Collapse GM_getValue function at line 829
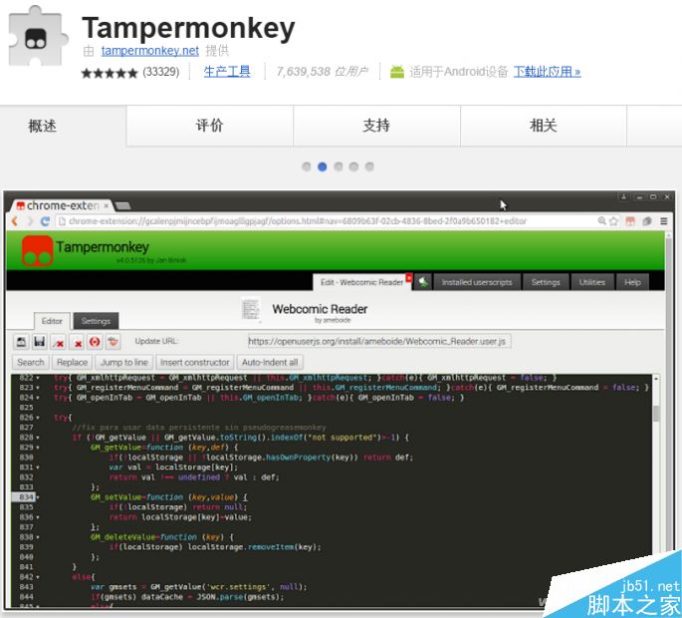Screen dimensions: 682x618 (x=38, y=448)
